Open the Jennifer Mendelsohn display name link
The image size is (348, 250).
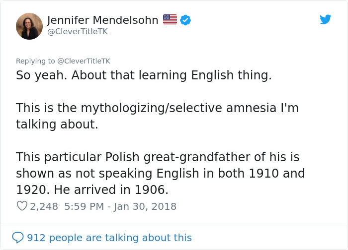click(x=103, y=20)
